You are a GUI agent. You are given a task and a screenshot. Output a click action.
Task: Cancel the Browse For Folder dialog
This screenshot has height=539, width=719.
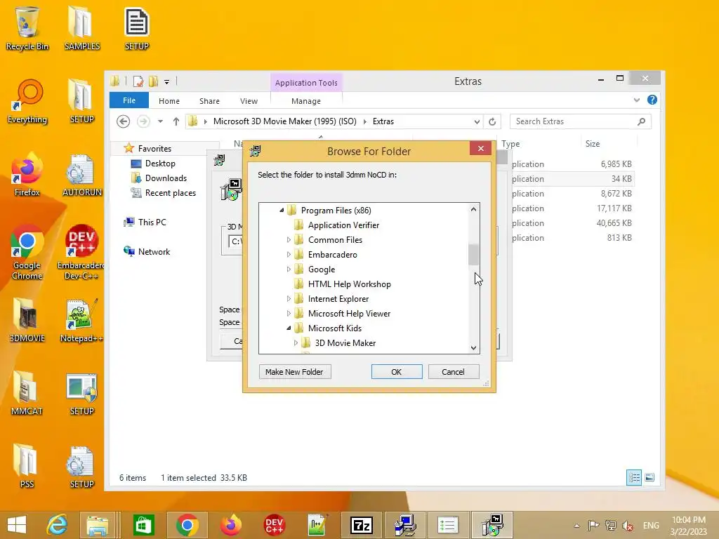tap(453, 372)
